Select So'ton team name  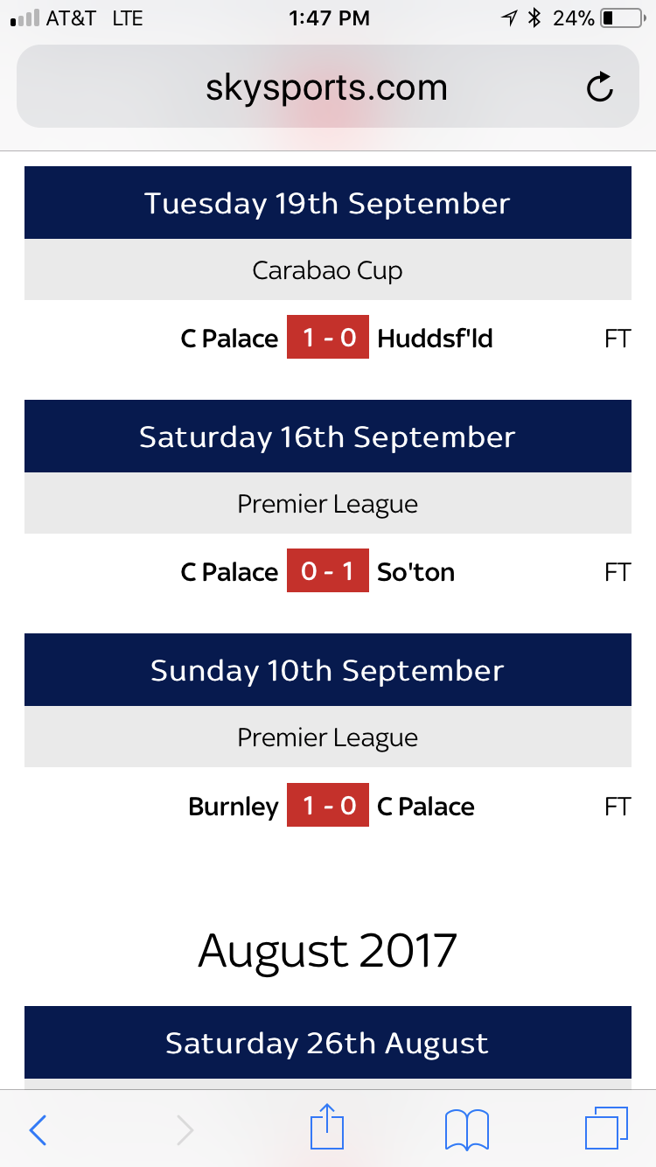pos(415,572)
